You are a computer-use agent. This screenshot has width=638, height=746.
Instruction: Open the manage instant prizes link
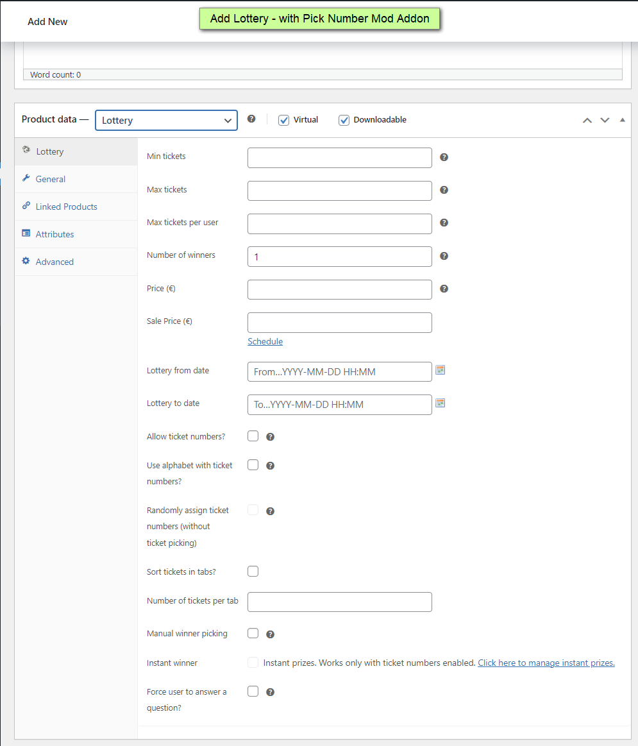[546, 663]
